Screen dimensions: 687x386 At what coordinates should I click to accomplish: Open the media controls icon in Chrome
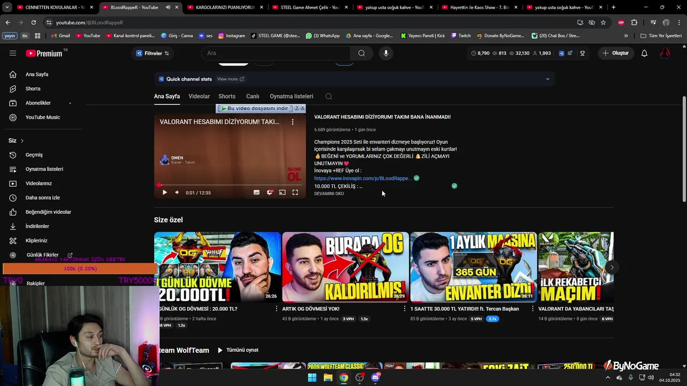[x=653, y=23]
